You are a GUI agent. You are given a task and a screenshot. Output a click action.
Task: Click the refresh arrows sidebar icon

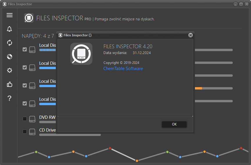click(10, 43)
